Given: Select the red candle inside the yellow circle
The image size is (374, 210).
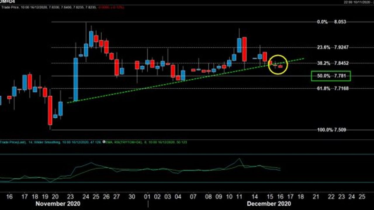Looking at the screenshot, I should [x=281, y=66].
